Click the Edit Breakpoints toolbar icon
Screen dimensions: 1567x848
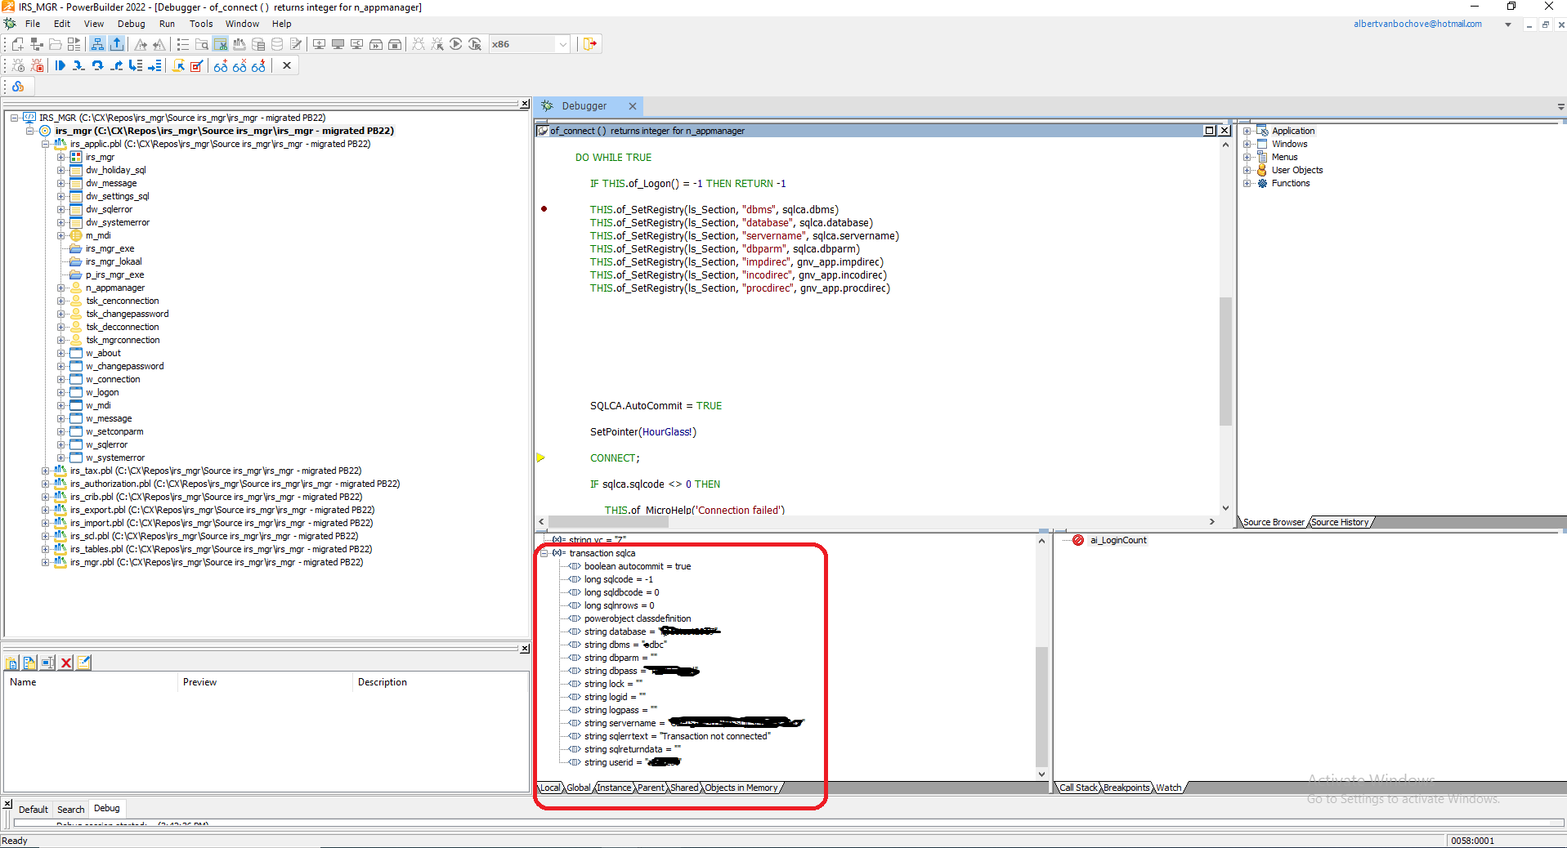[197, 66]
